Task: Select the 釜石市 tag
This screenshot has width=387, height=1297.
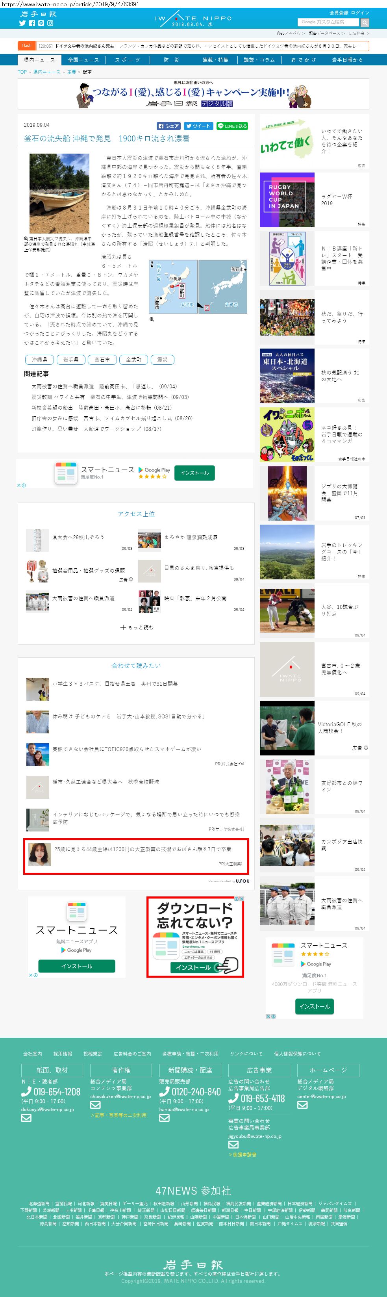Action: pyautogui.click(x=102, y=360)
